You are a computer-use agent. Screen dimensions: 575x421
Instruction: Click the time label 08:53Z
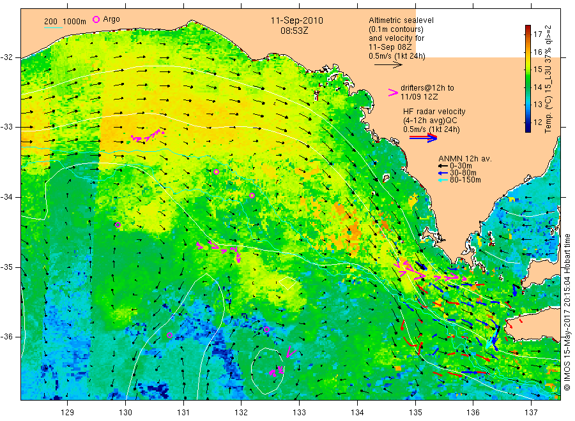[294, 31]
